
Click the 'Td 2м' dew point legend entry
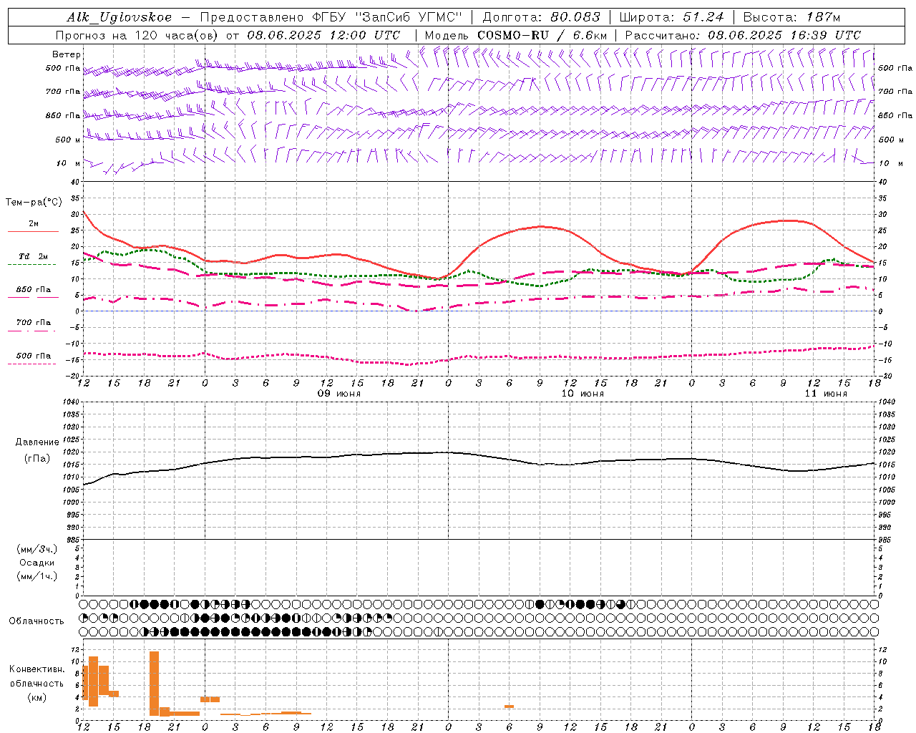point(33,256)
